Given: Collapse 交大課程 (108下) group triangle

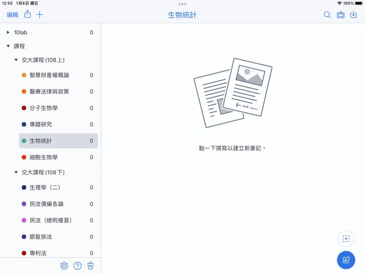Looking at the screenshot, I should click(x=16, y=172).
